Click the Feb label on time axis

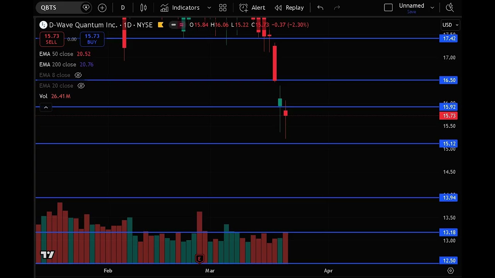pos(108,271)
